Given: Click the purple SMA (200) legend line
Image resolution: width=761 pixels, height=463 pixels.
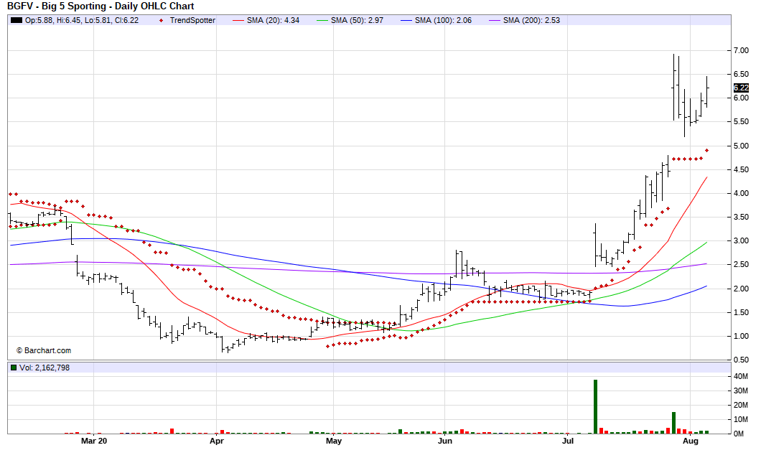Looking at the screenshot, I should (x=495, y=20).
